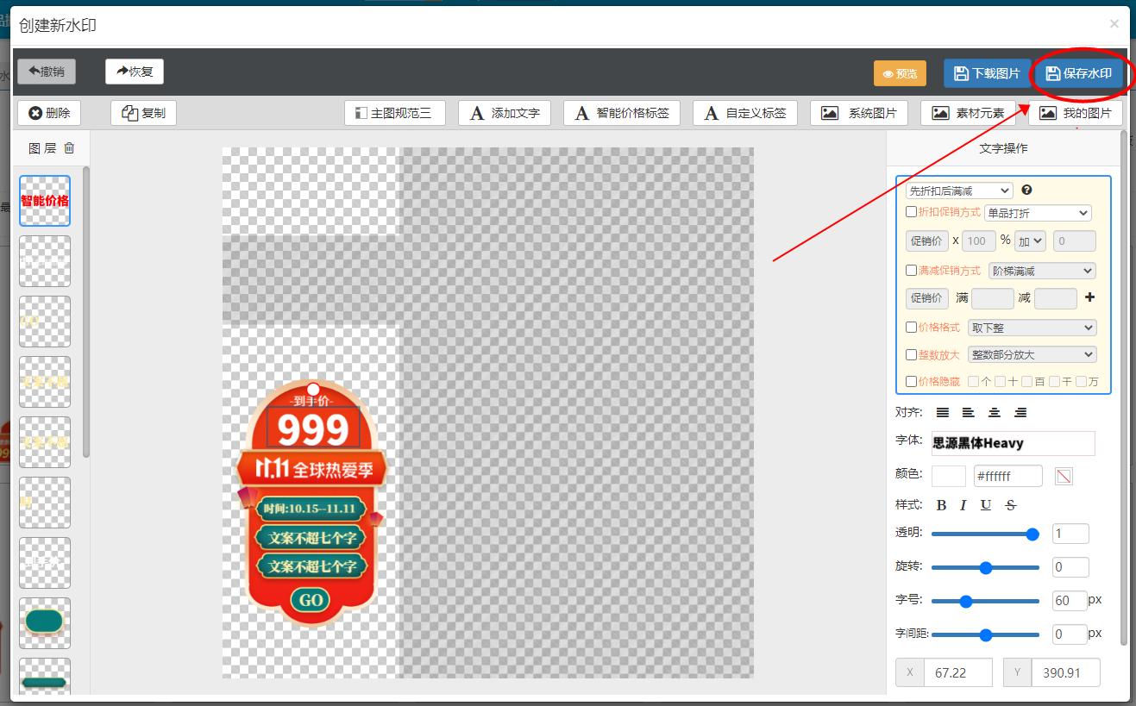
Task: Open 素材元素 material elements
Action: (968, 113)
